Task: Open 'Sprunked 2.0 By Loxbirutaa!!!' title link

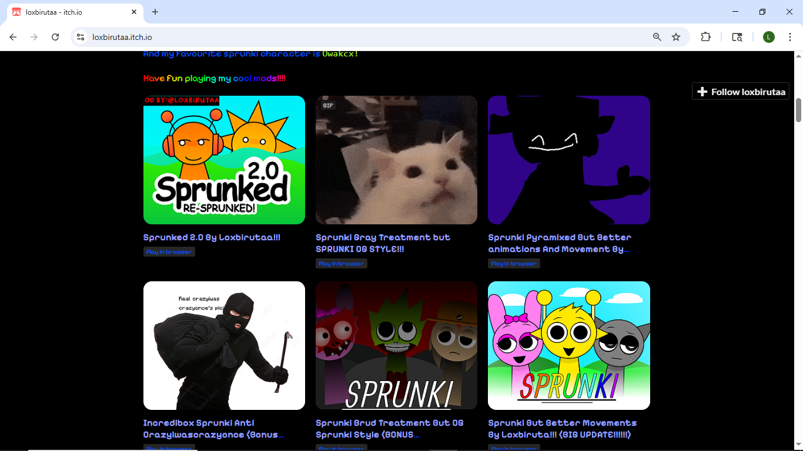Action: pyautogui.click(x=212, y=238)
